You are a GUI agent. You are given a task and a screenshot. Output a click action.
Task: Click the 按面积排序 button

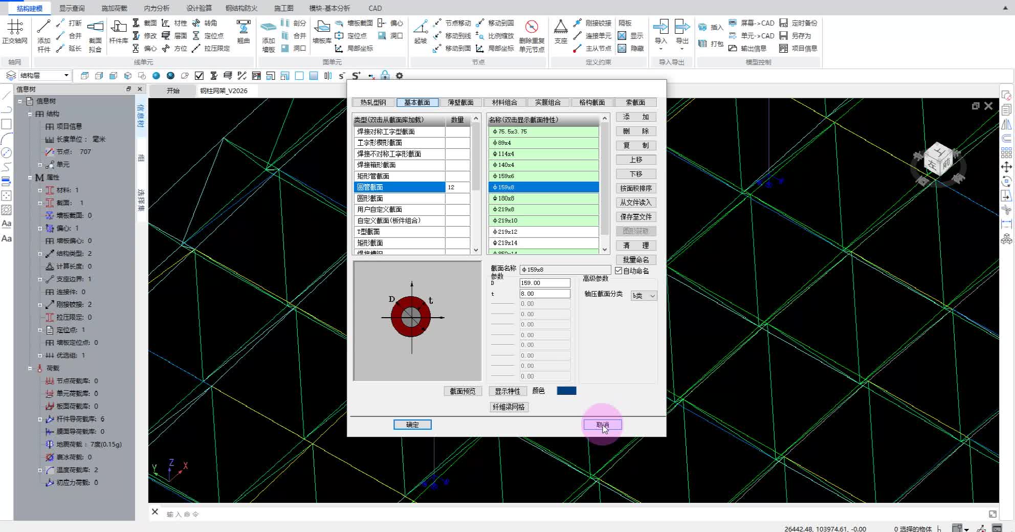click(x=635, y=188)
